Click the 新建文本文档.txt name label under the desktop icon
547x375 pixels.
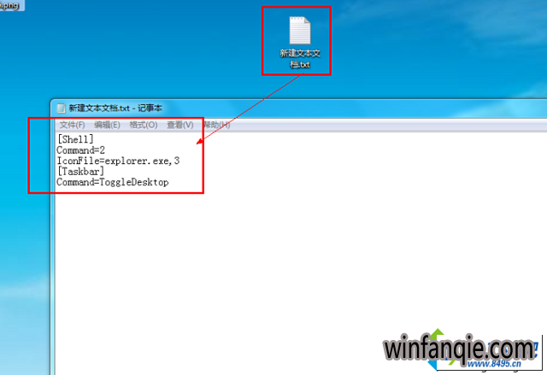[x=300, y=59]
